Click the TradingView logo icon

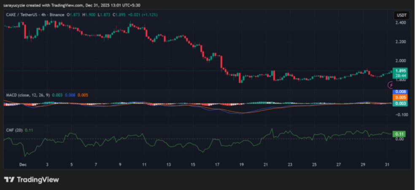pos(9,180)
